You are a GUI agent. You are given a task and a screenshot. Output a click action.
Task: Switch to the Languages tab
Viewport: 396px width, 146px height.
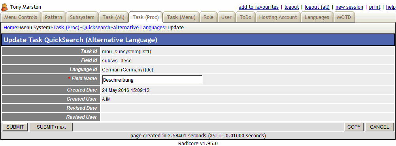pyautogui.click(x=317, y=17)
